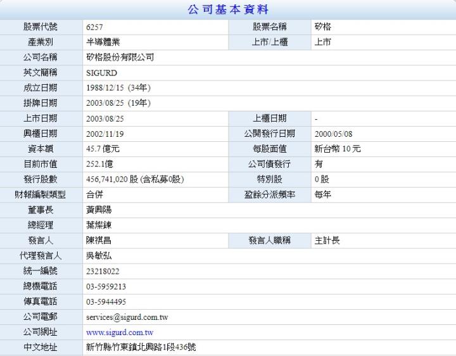Select the stock code value 6257

pos(94,27)
